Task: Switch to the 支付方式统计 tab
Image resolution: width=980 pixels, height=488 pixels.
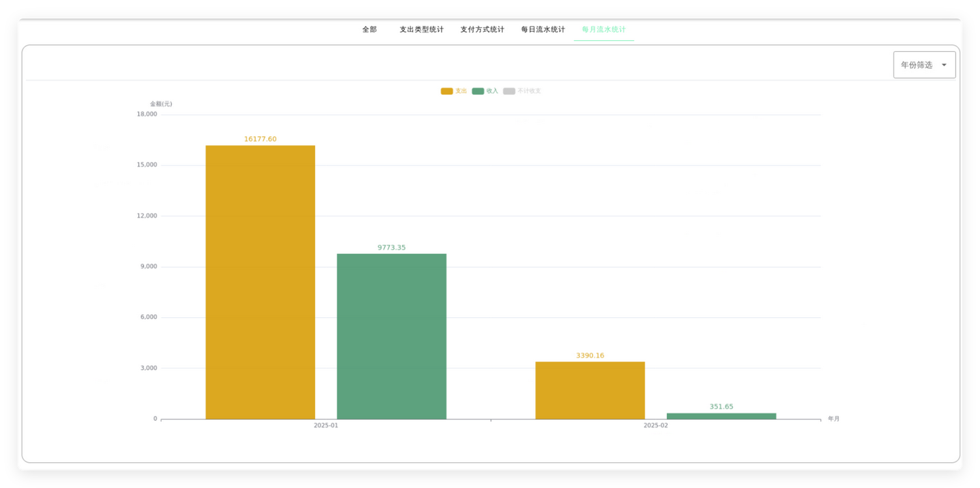Action: [x=483, y=29]
